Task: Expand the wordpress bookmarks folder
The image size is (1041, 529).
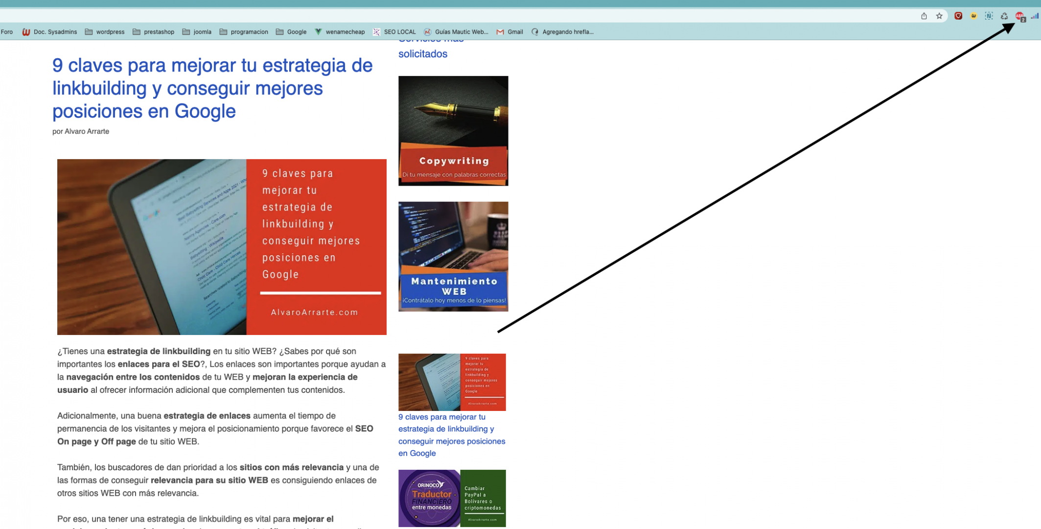Action: [105, 32]
